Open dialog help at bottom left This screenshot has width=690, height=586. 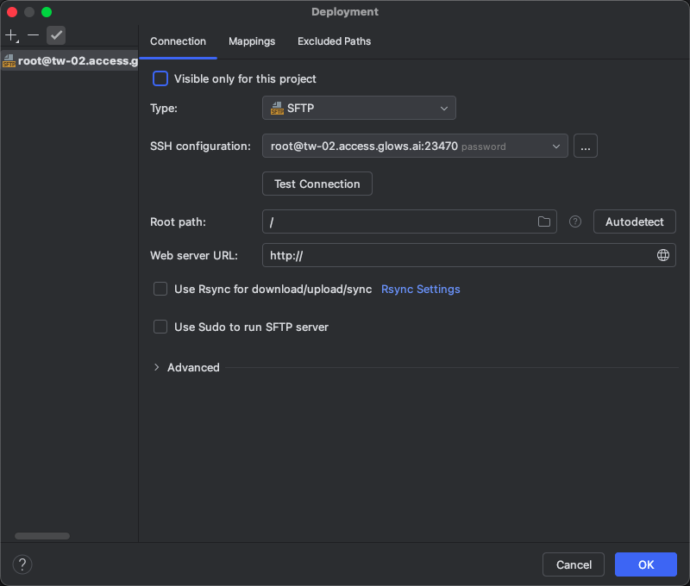coord(22,564)
